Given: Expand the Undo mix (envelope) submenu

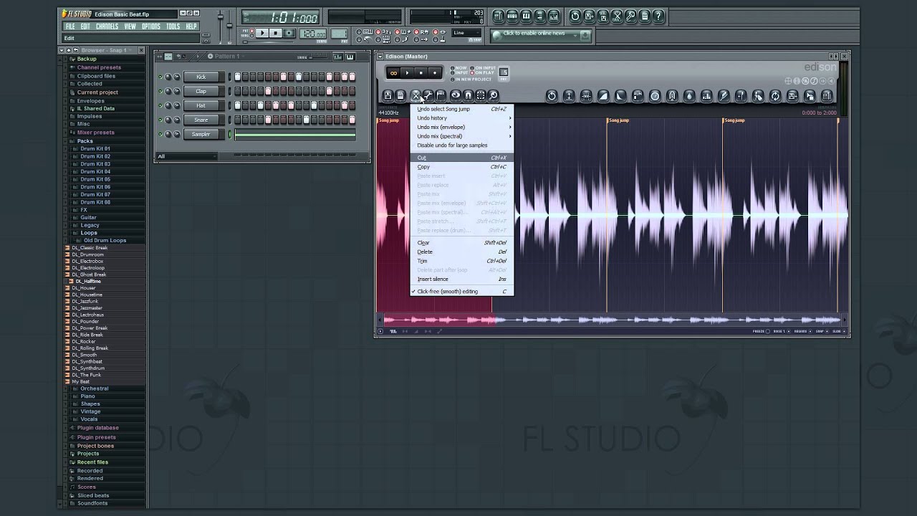Looking at the screenshot, I should coord(461,127).
